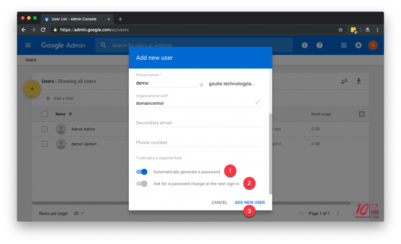This screenshot has width=401, height=244.
Task: Click the ADD NEW USER button
Action: (250, 202)
